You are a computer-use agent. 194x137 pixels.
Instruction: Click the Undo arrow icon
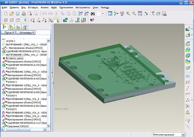coord(45,14)
